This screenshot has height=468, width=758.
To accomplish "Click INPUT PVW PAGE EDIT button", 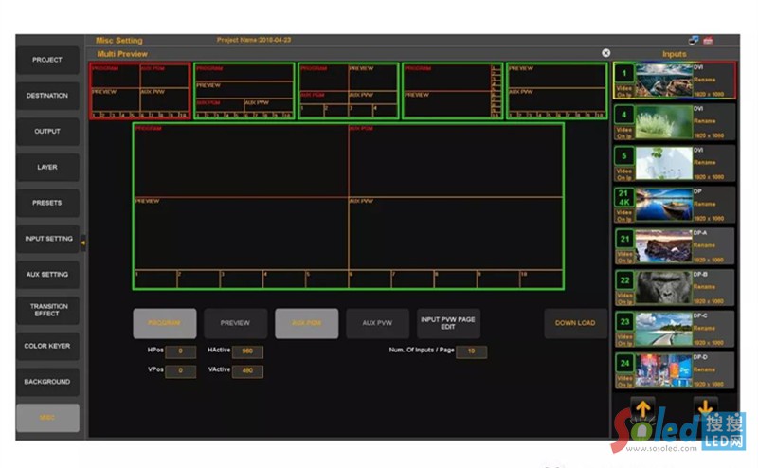I will [x=448, y=323].
